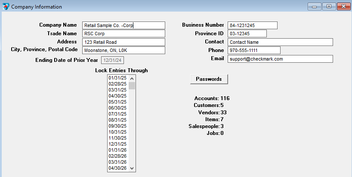Click the Phone number field
Image resolution: width=352 pixels, height=177 pixels.
(x=254, y=50)
